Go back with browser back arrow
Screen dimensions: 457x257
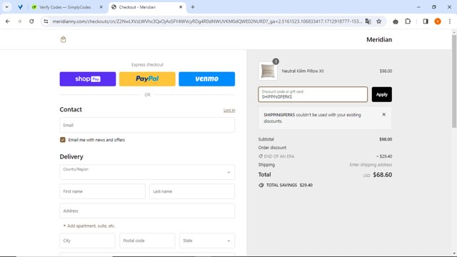[8, 21]
